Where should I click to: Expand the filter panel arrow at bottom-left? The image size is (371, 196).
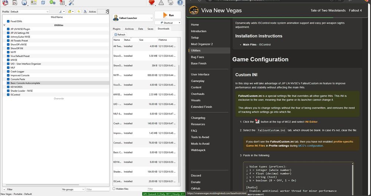[4, 189]
